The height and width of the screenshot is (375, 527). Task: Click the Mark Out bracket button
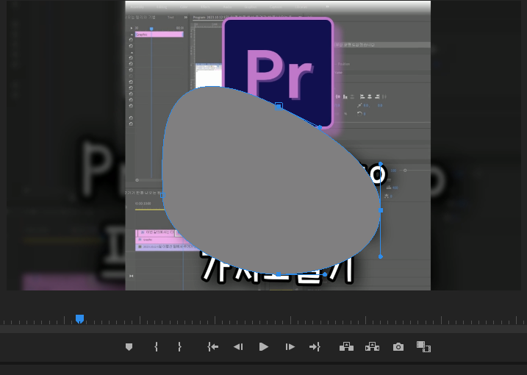tap(179, 347)
